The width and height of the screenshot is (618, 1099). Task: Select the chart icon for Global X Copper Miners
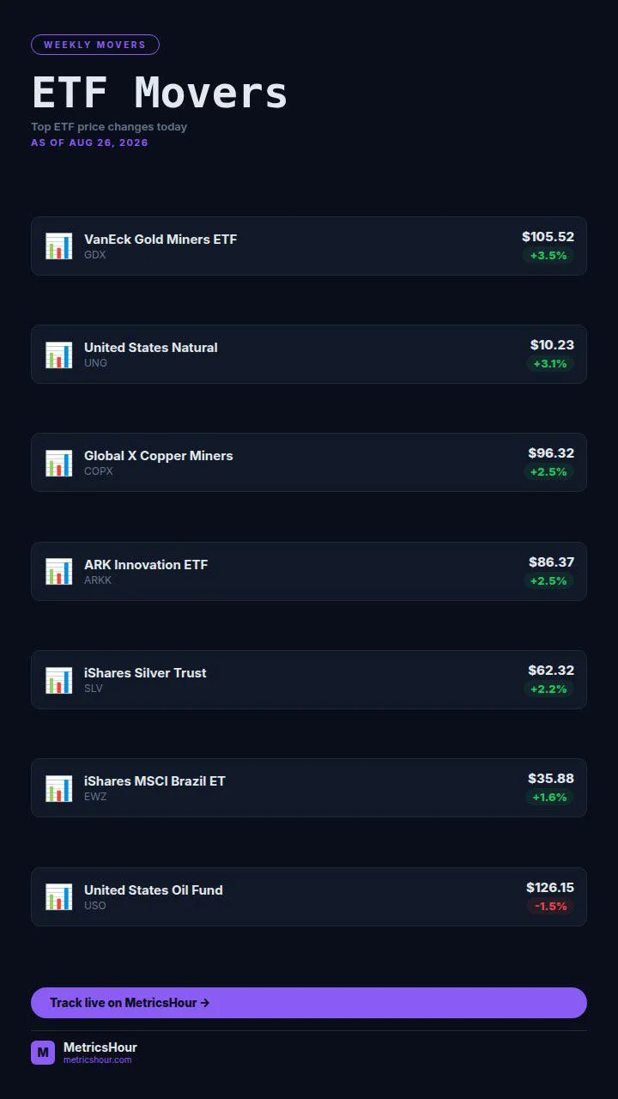(x=59, y=463)
